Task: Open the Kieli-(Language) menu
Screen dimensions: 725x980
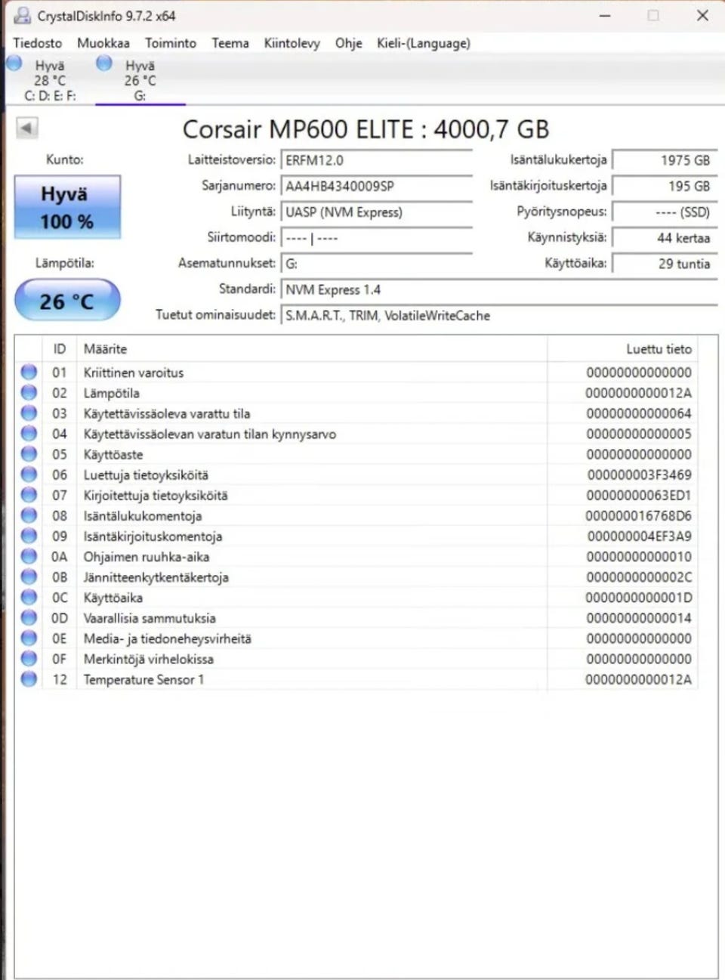Action: [x=424, y=44]
